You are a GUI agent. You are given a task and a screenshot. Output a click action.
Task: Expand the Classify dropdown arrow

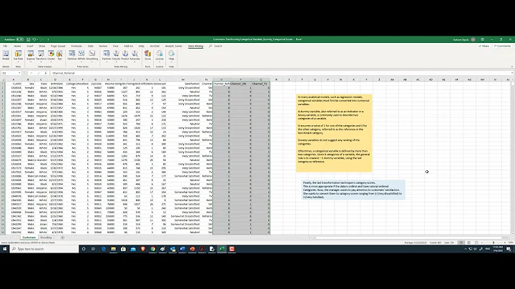click(117, 62)
